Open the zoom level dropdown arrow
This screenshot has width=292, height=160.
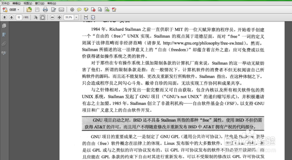(76, 17)
